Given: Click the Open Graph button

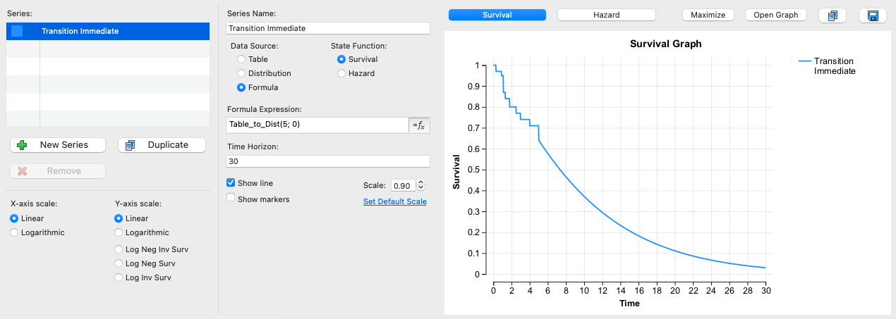Looking at the screenshot, I should pyautogui.click(x=775, y=15).
